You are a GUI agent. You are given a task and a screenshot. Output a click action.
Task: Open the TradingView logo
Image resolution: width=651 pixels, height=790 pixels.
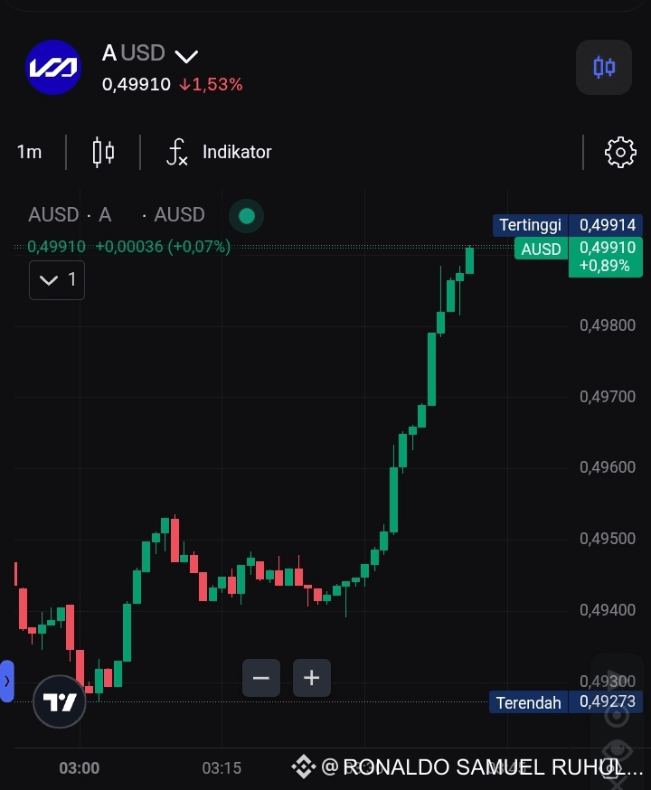pos(60,701)
